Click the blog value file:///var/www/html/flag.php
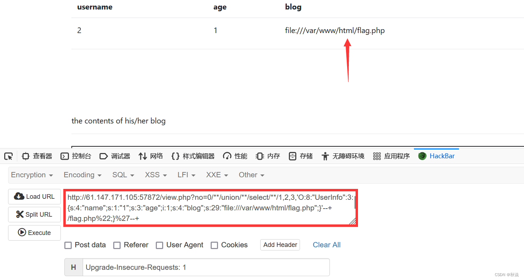 click(335, 31)
